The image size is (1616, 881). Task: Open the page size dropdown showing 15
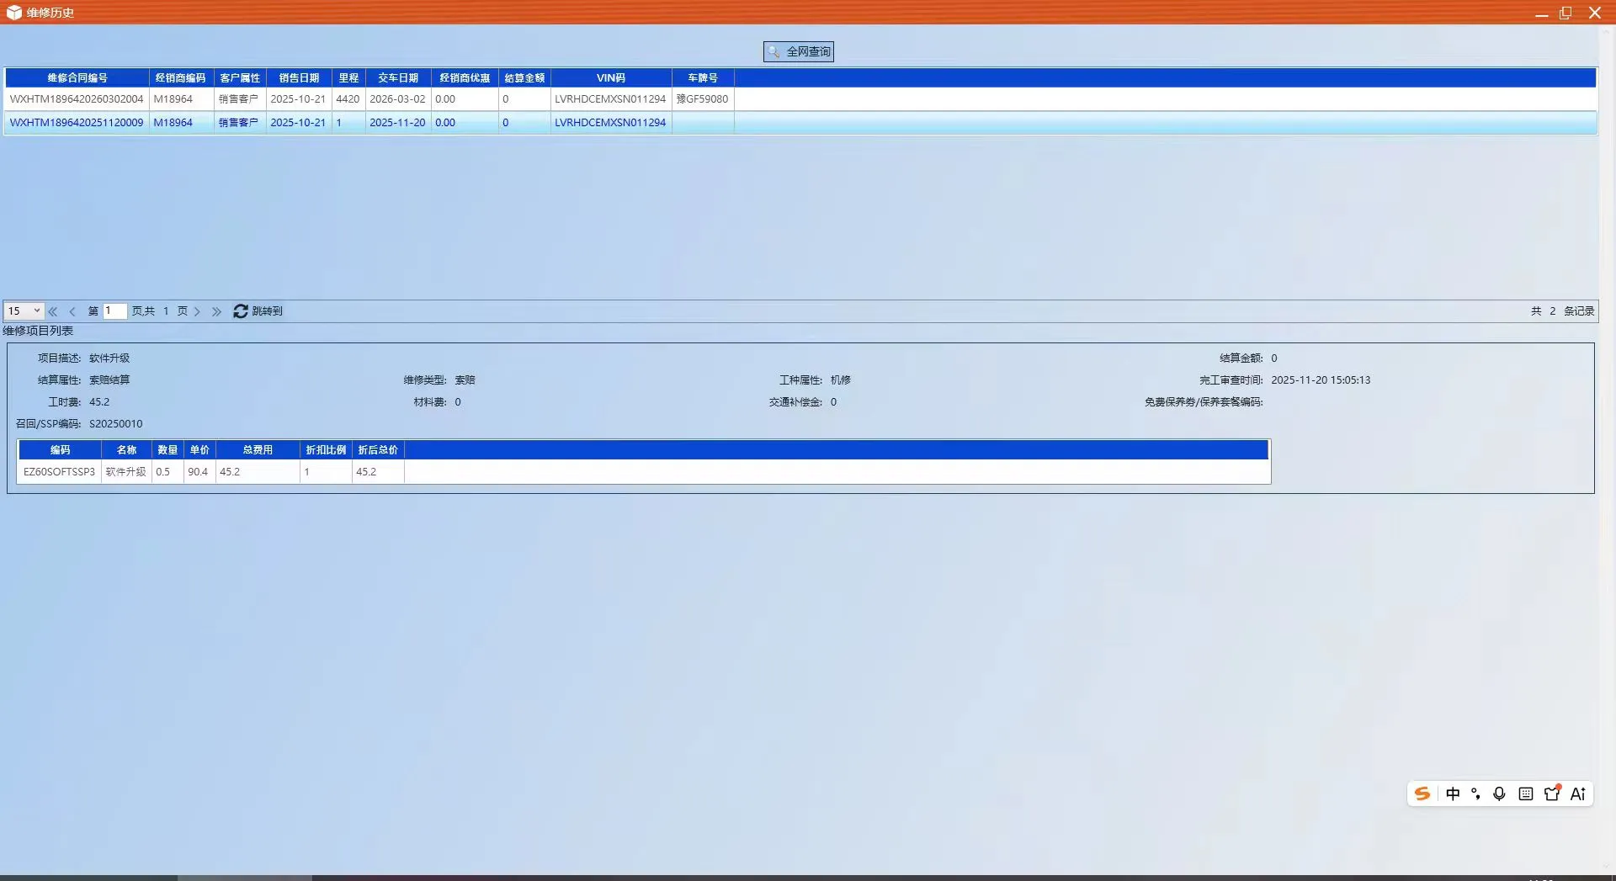click(x=24, y=311)
